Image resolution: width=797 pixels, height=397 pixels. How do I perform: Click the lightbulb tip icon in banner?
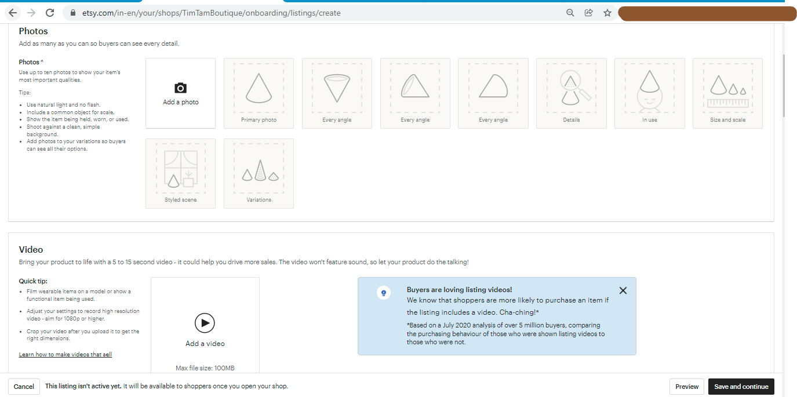[383, 293]
